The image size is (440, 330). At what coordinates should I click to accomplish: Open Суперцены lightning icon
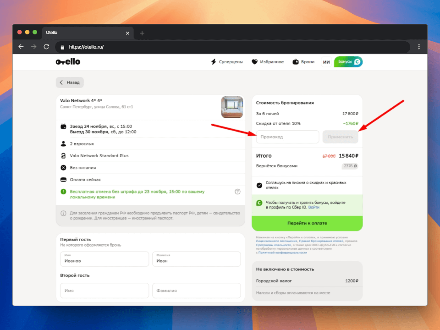coord(214,62)
